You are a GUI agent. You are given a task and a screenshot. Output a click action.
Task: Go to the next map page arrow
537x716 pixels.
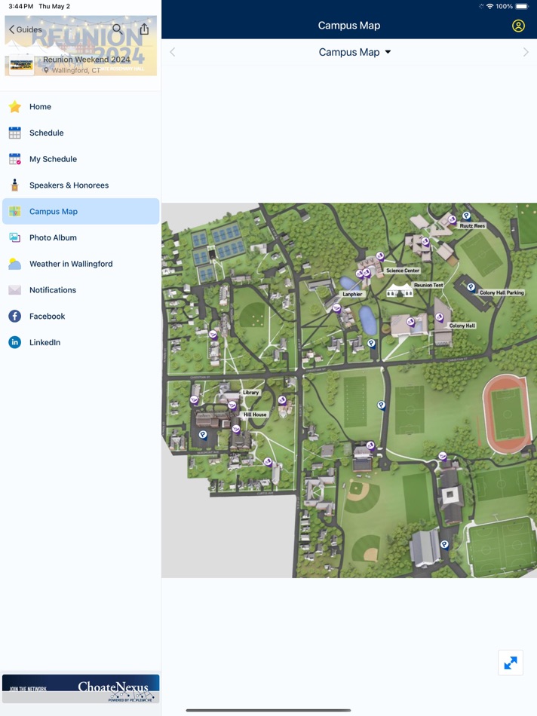tap(526, 52)
